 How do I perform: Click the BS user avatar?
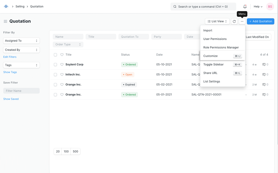coord(270,6)
